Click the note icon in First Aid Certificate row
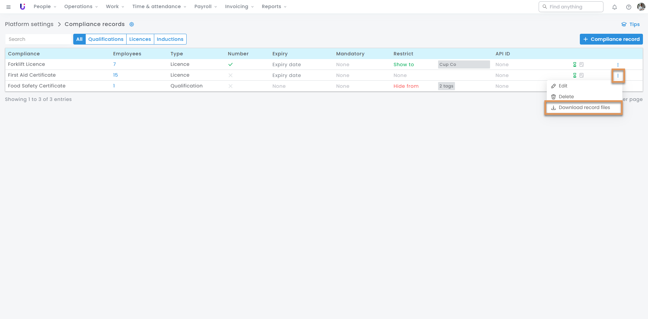The image size is (648, 319). point(582,75)
